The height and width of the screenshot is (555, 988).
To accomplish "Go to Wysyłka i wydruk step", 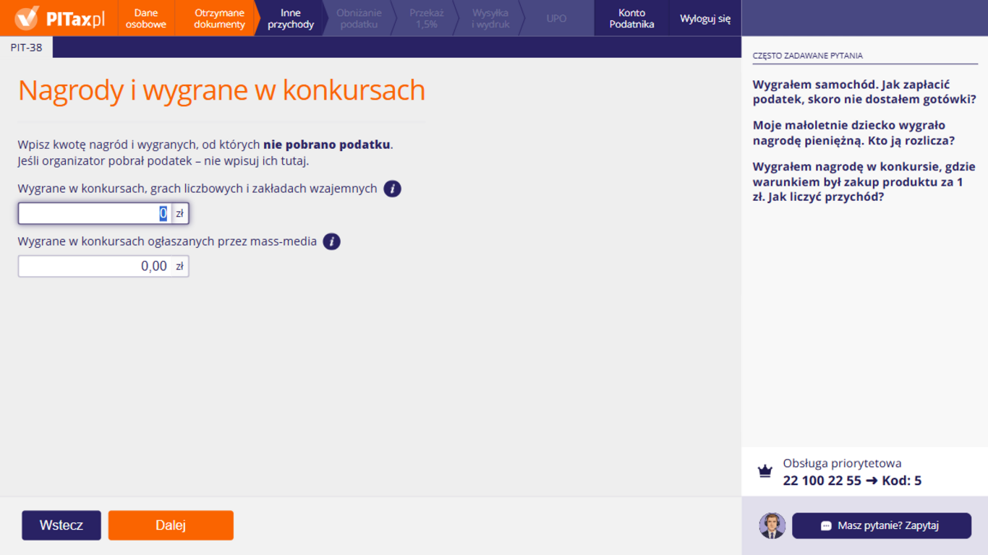I will [x=490, y=19].
